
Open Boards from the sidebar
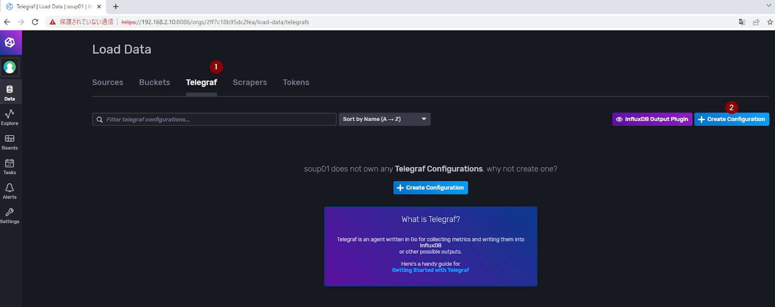coord(10,142)
